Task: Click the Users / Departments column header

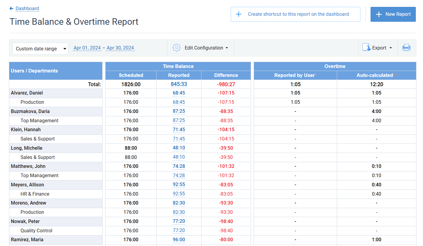Action: point(56,71)
